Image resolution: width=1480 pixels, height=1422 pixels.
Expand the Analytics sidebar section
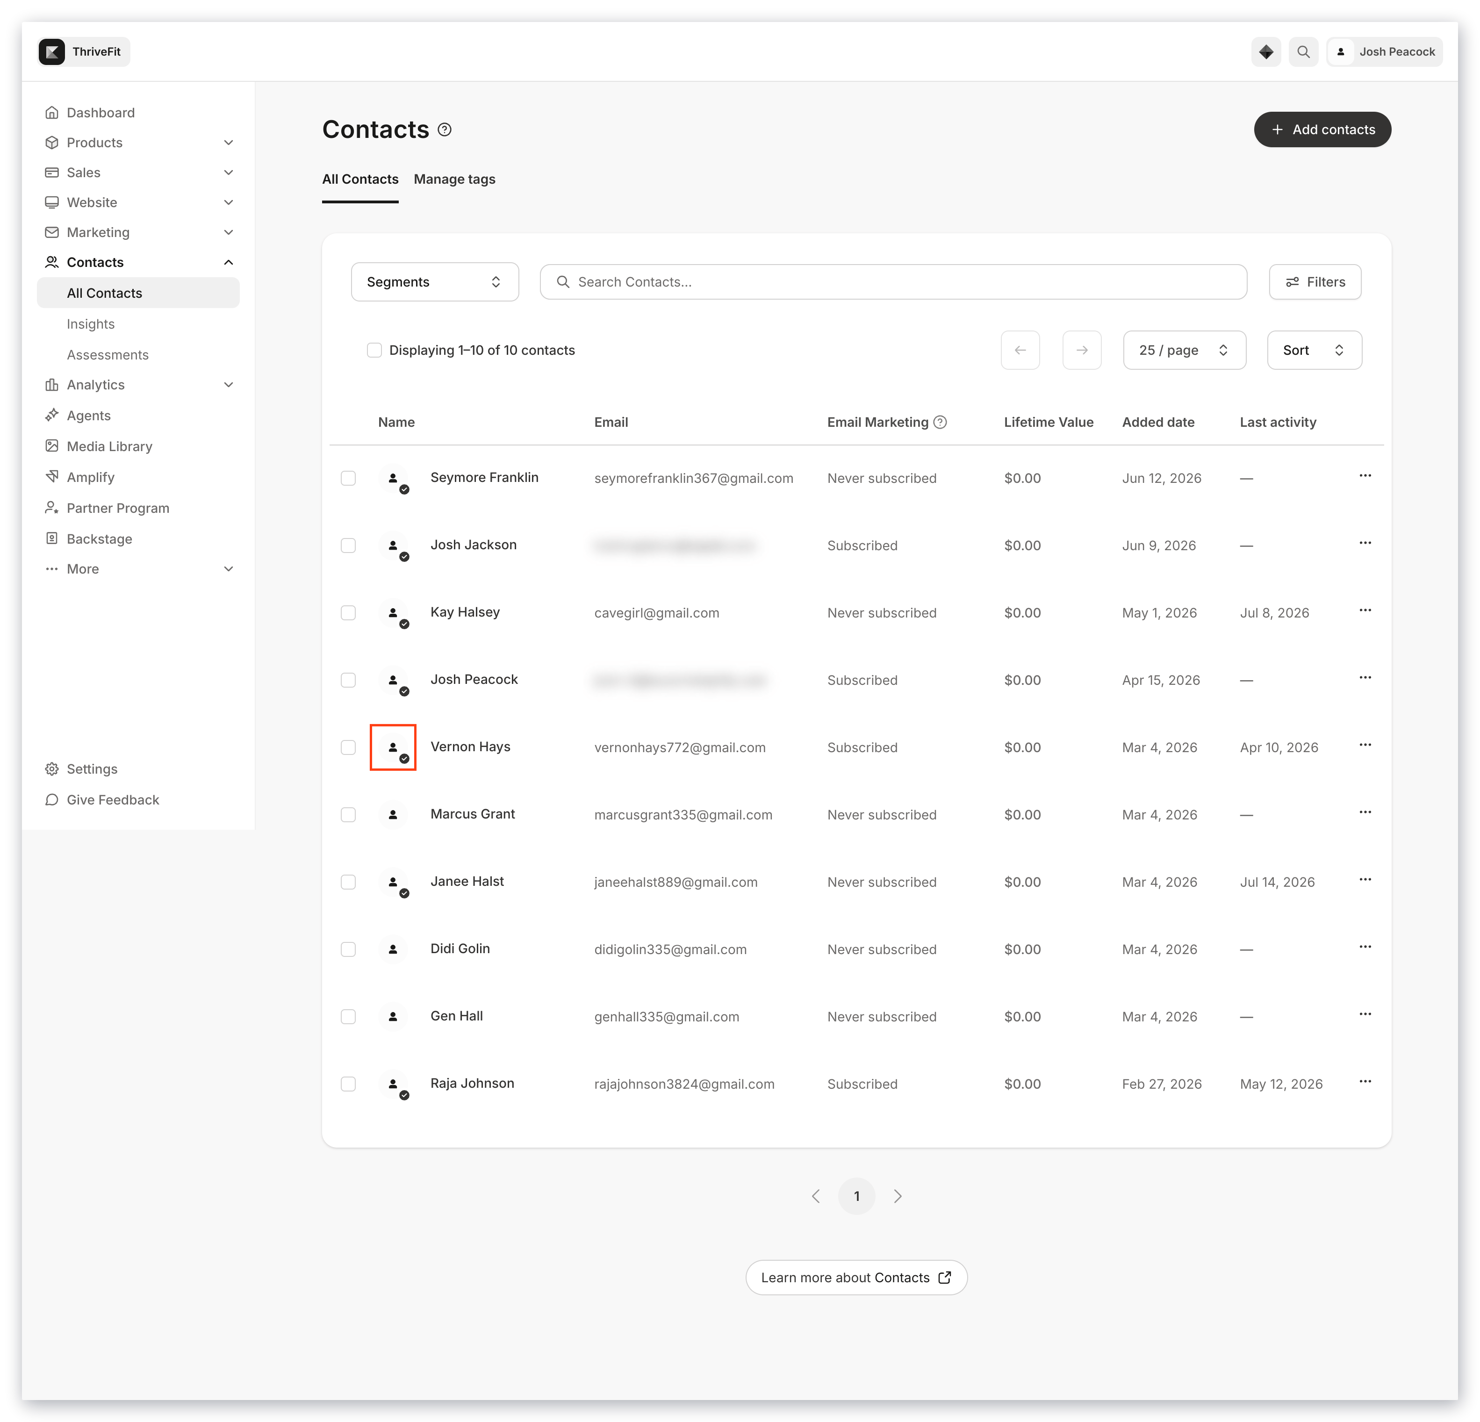(229, 384)
